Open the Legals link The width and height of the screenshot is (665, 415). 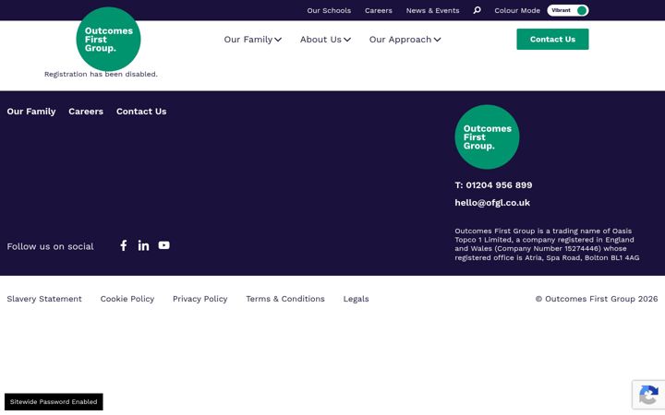pyautogui.click(x=356, y=299)
